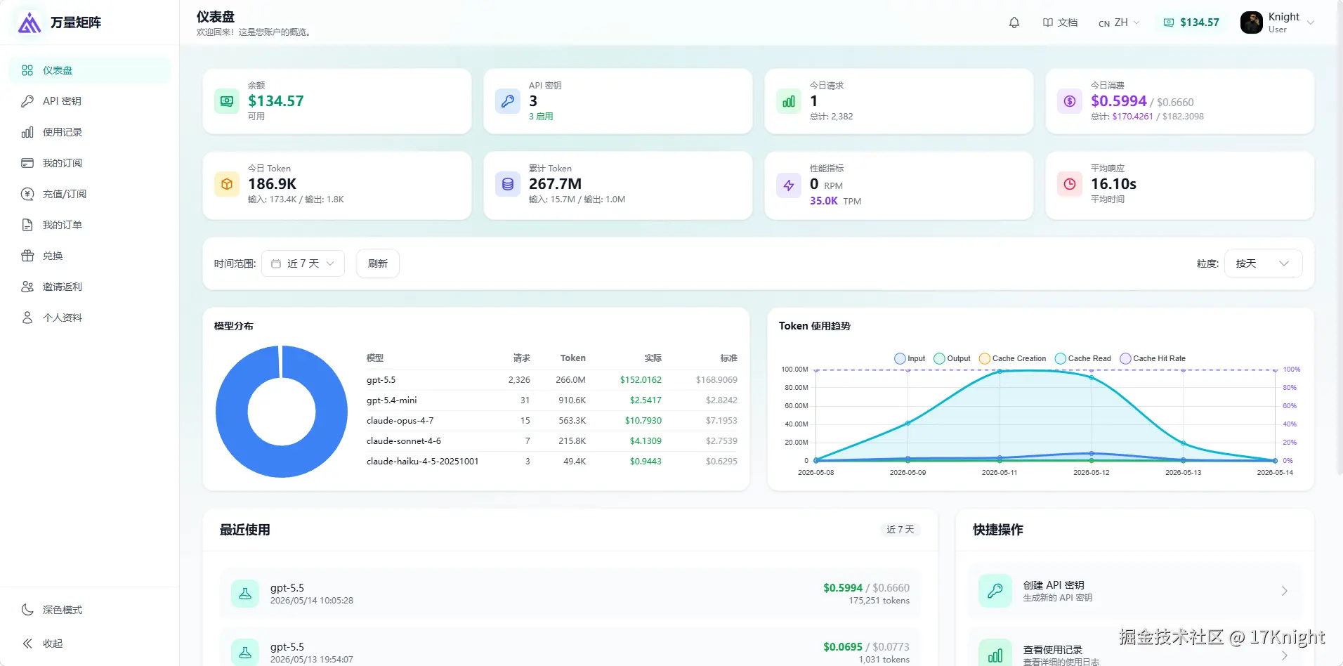Click the 今日消费 dollar coin icon

pos(1070,101)
